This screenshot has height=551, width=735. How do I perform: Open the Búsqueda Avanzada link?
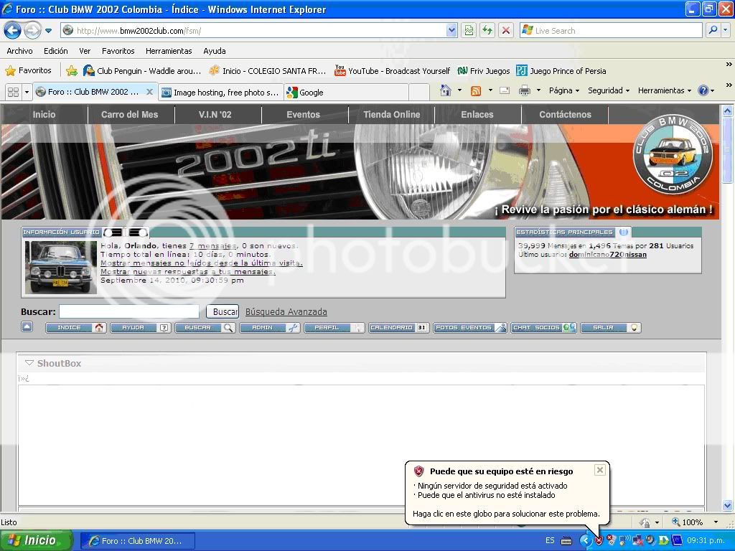point(286,311)
